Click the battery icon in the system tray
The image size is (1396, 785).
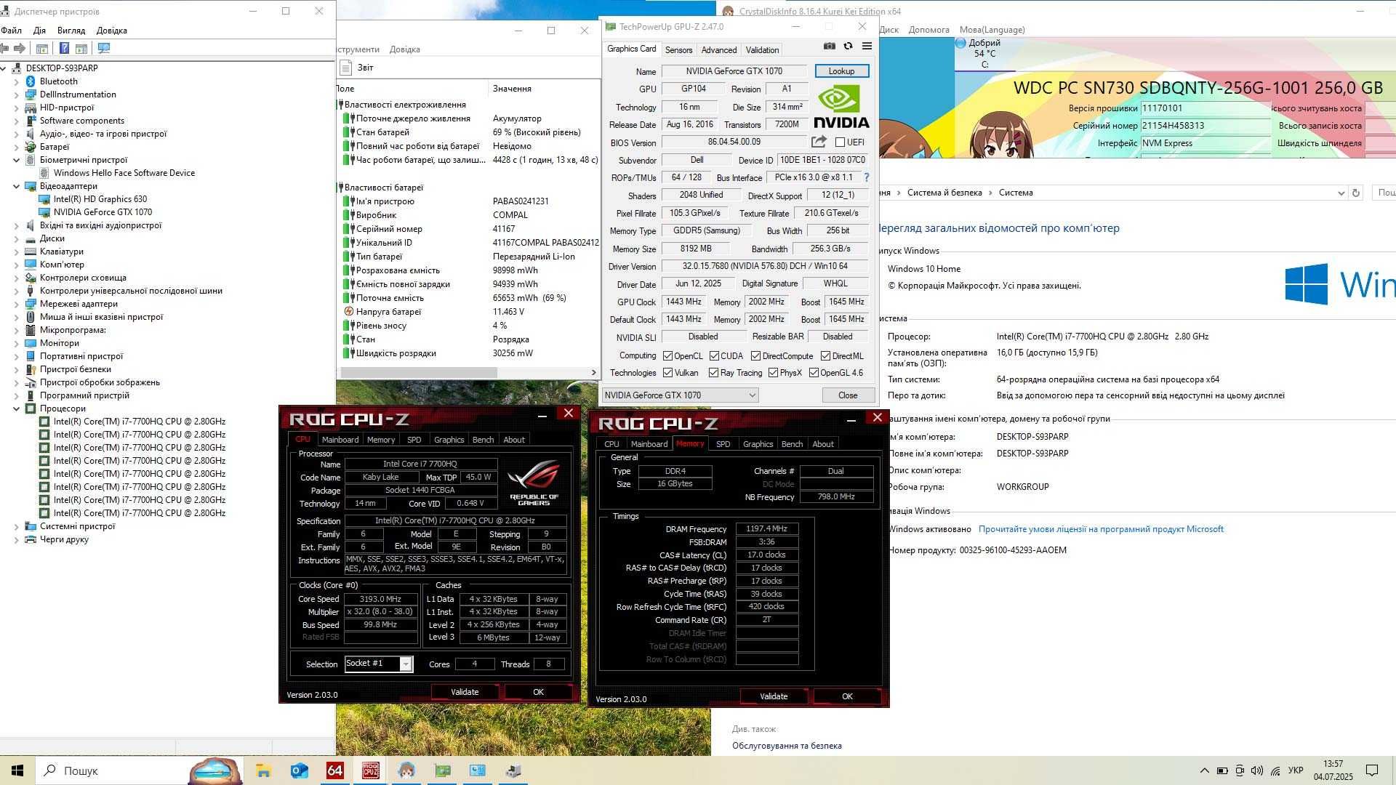[x=1222, y=770]
